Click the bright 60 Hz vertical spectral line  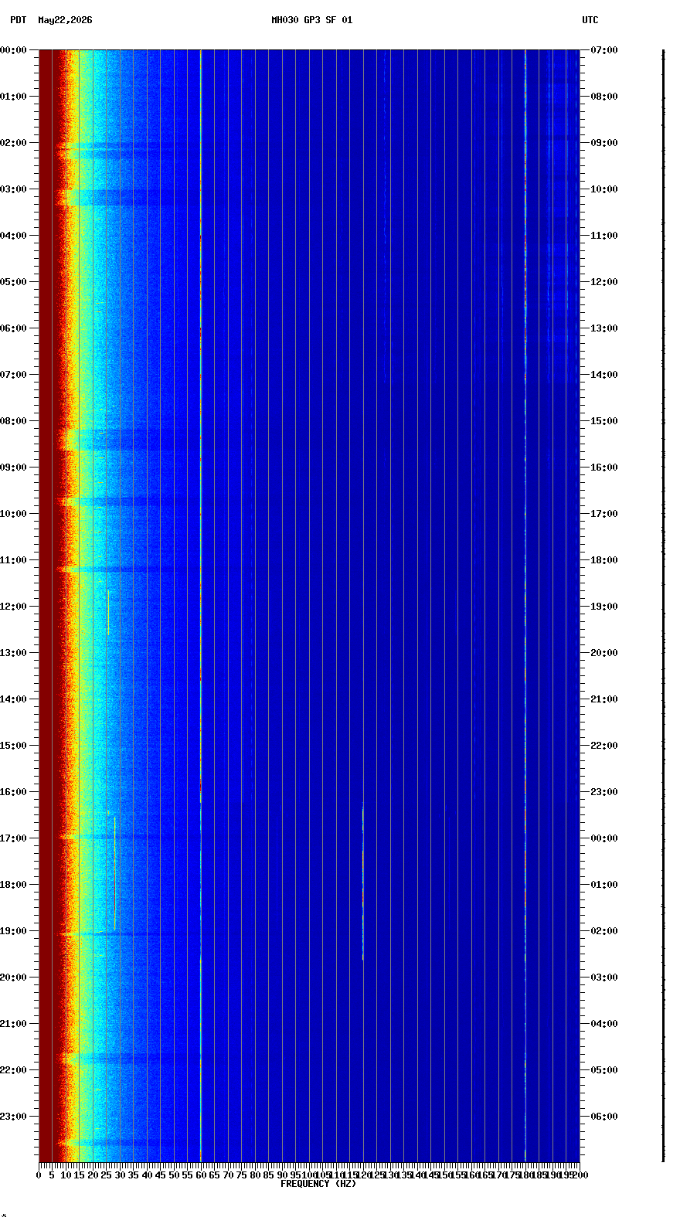201,606
